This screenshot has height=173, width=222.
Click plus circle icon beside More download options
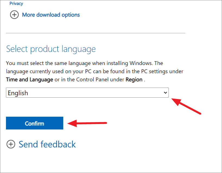click(14, 15)
